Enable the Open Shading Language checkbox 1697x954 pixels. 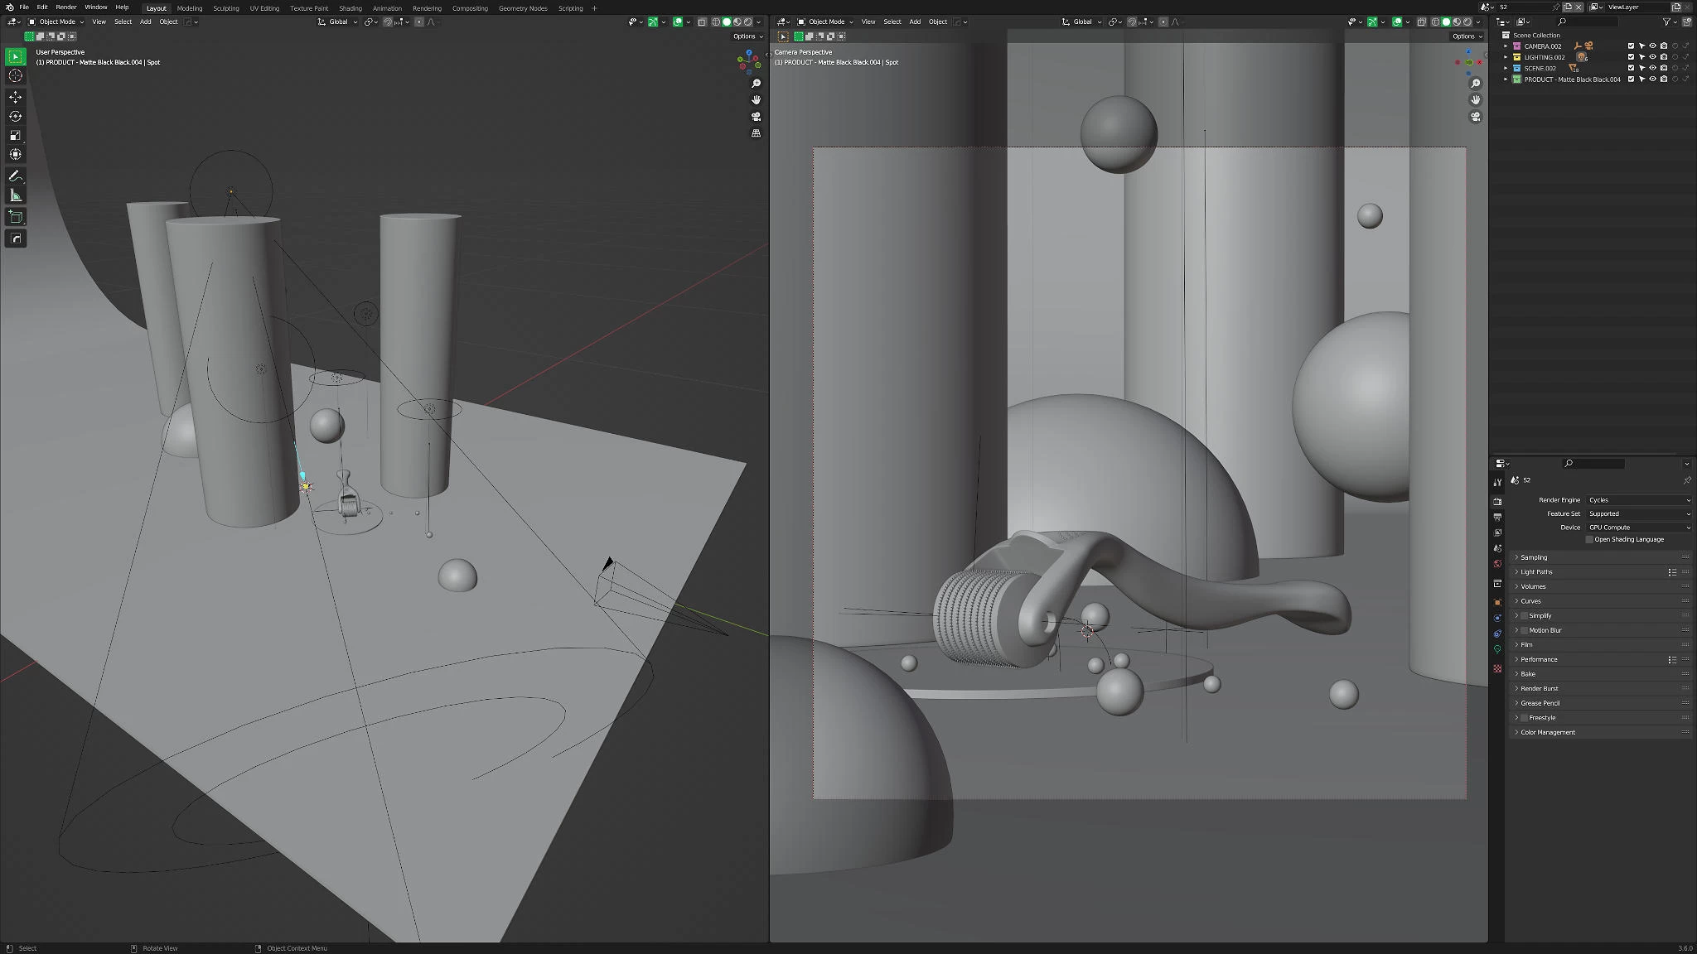pyautogui.click(x=1589, y=539)
